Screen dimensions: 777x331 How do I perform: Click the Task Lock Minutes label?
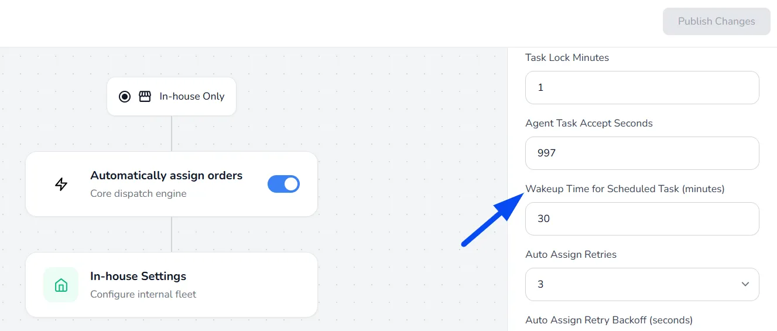[x=567, y=57]
